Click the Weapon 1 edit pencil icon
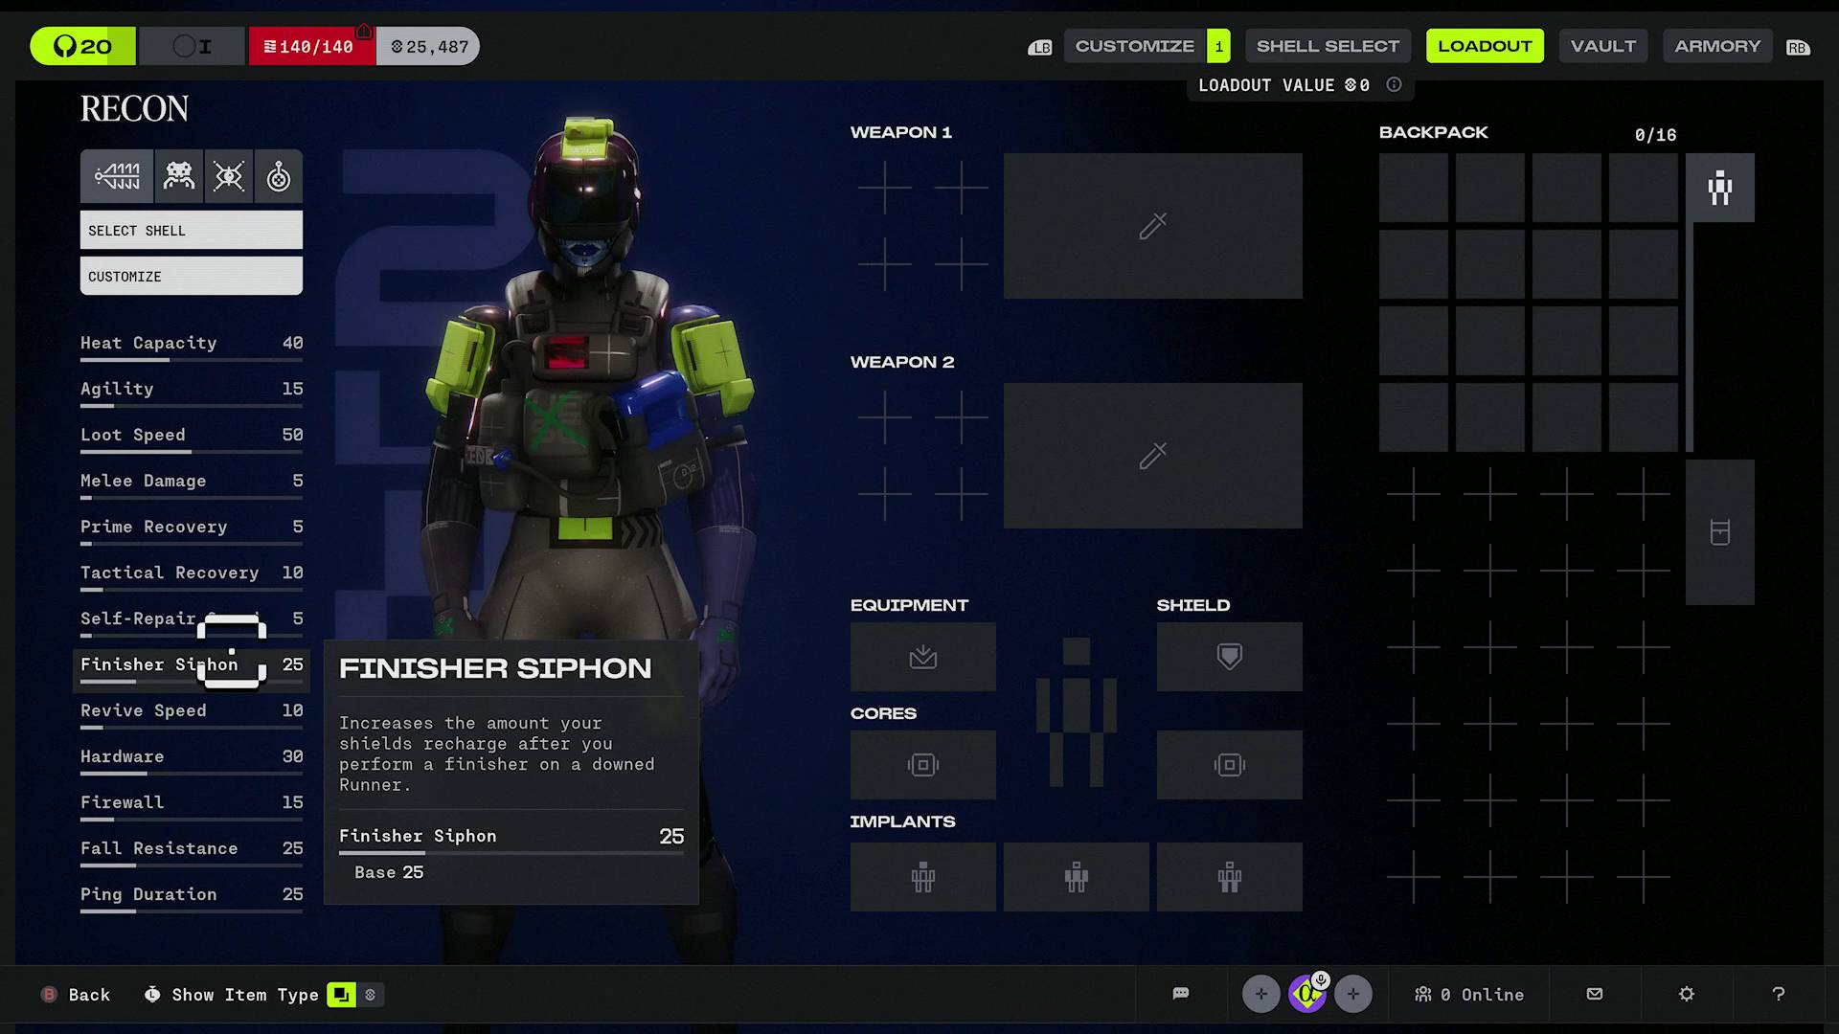 coord(1152,226)
